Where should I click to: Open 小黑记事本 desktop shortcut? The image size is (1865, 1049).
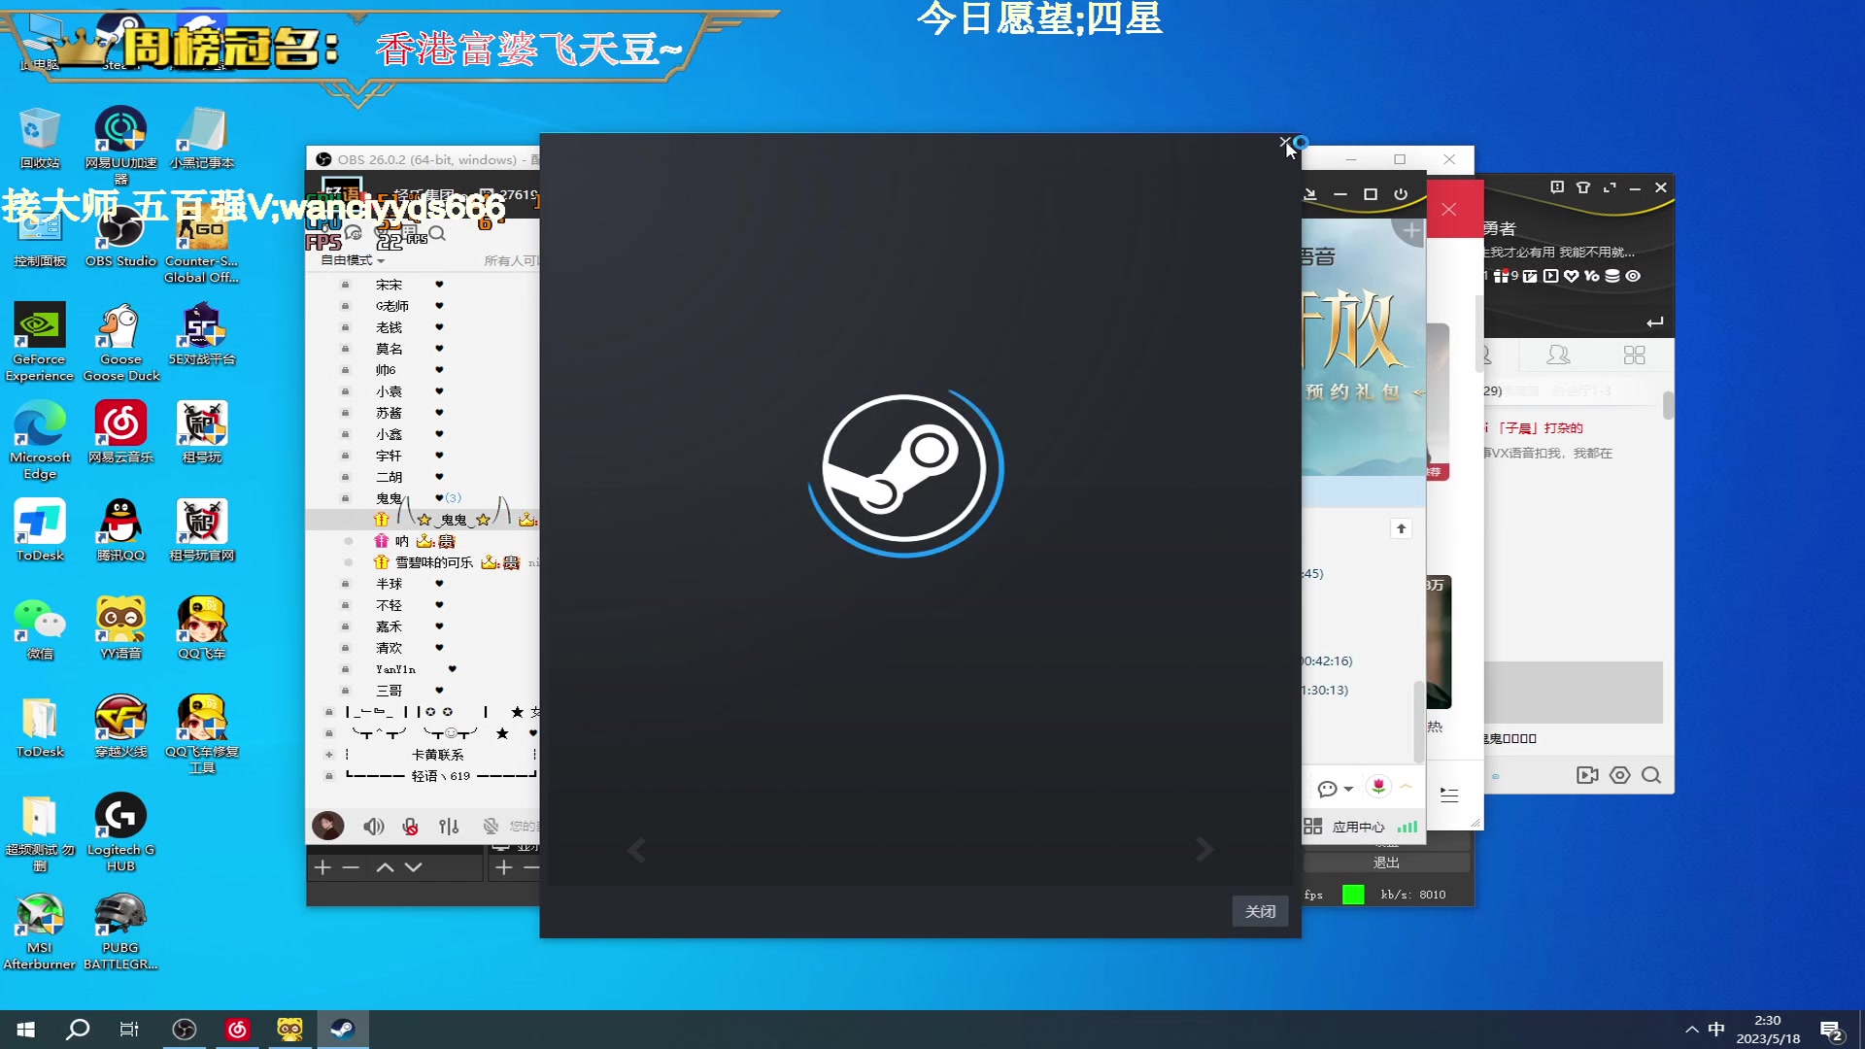coord(202,137)
